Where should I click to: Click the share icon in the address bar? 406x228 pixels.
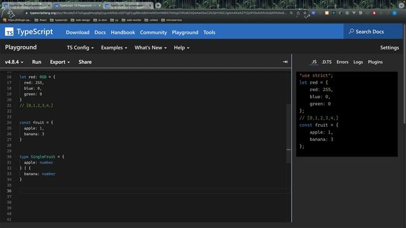[298, 13]
